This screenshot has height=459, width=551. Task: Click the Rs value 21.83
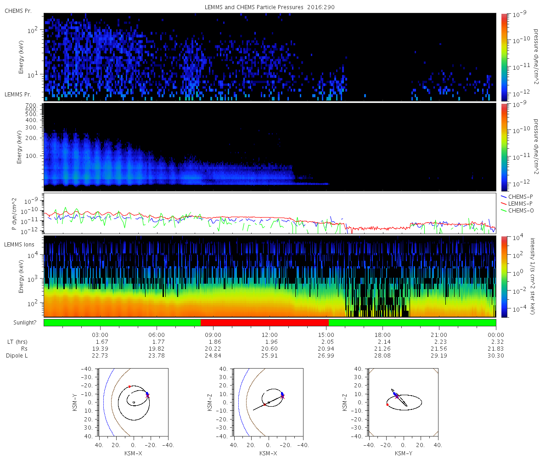tap(496, 348)
